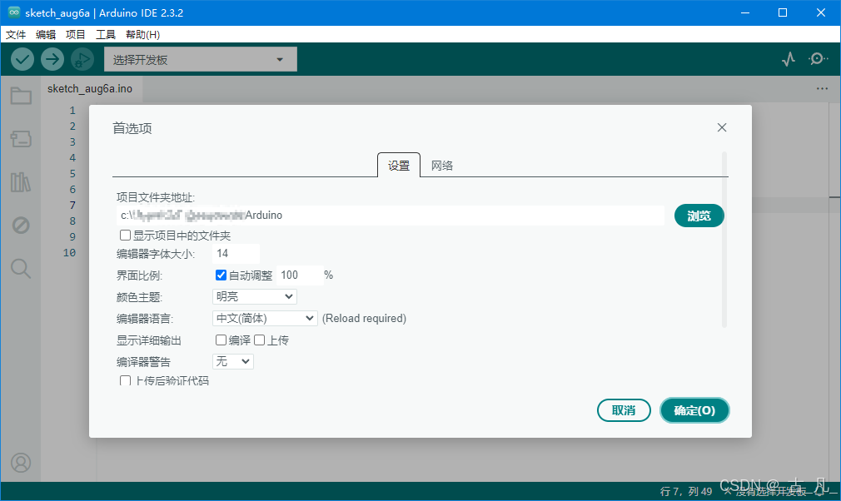The height and width of the screenshot is (501, 841).
Task: Open the Boards Manager sidebar icon
Action: (x=21, y=139)
